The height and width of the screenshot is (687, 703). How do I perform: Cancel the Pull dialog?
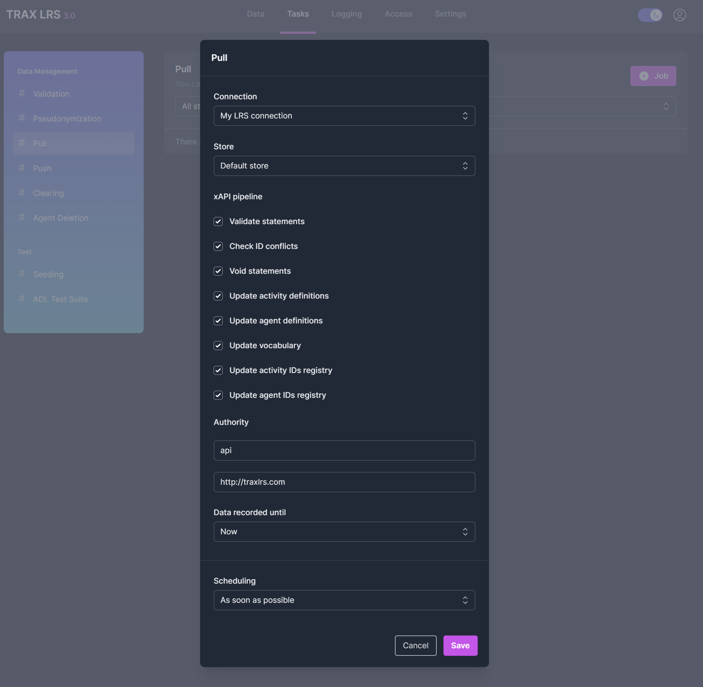click(x=415, y=646)
